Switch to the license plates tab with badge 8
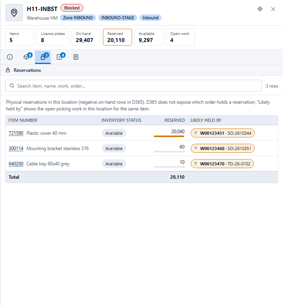 [x=27, y=57]
